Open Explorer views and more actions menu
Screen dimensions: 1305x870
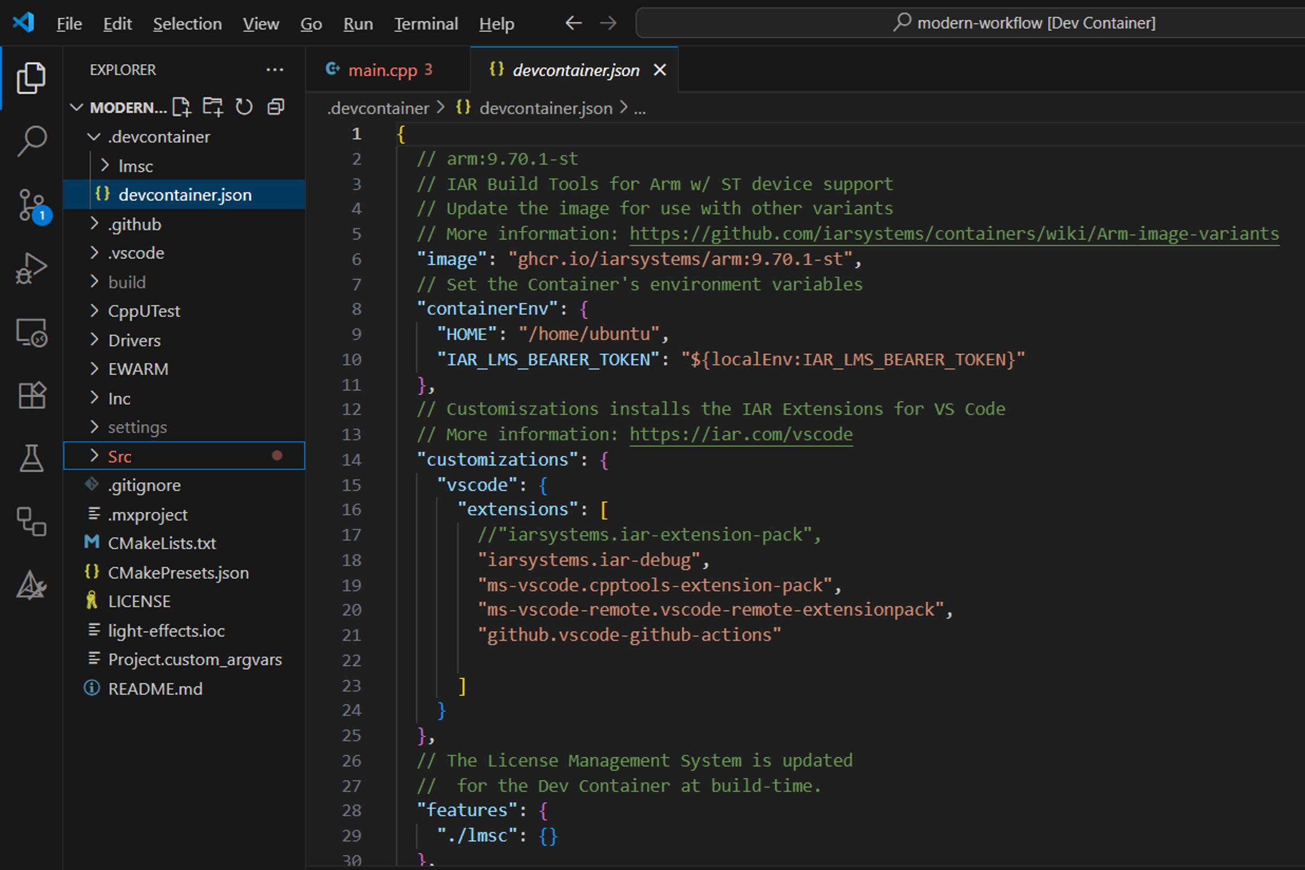tap(275, 70)
